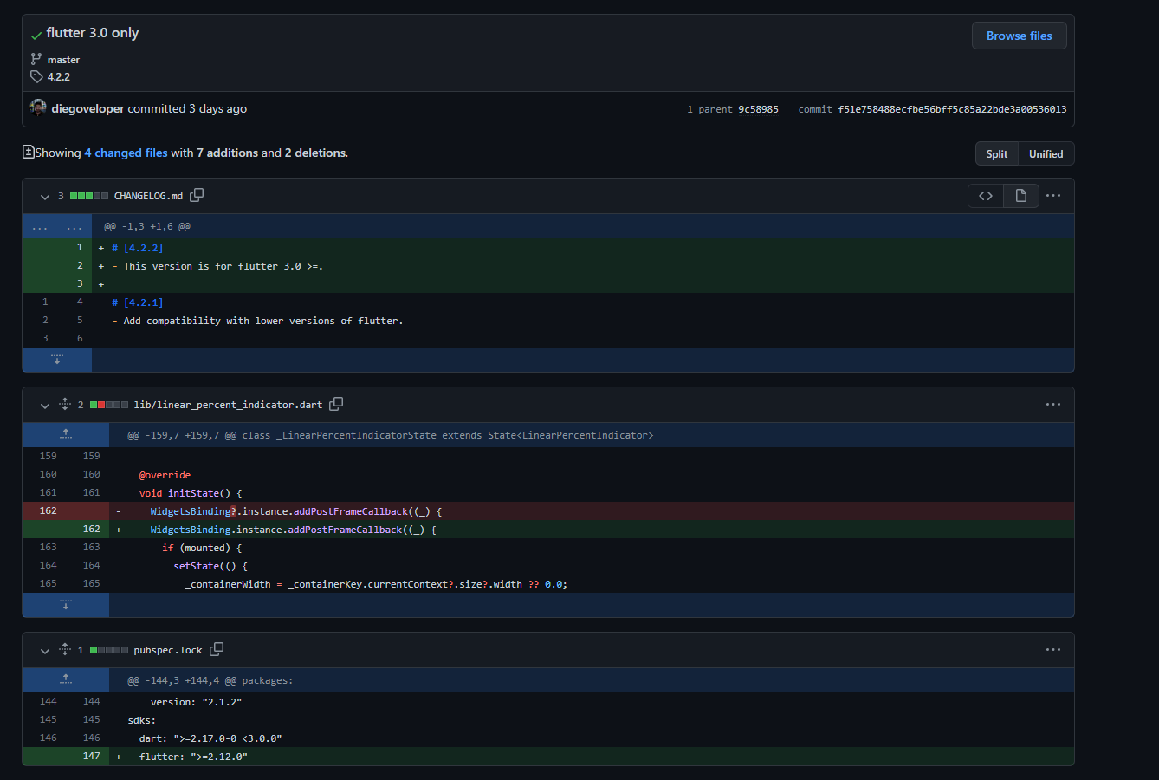
Task: Click the '@@ -1,3 +1,6 @@' hunk header
Action: 147,226
